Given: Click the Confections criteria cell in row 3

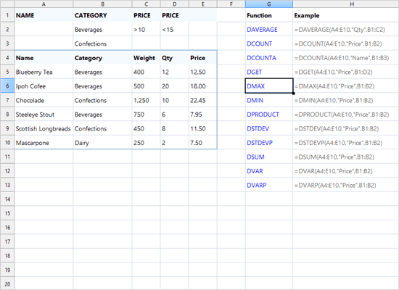Looking at the screenshot, I should coord(102,43).
